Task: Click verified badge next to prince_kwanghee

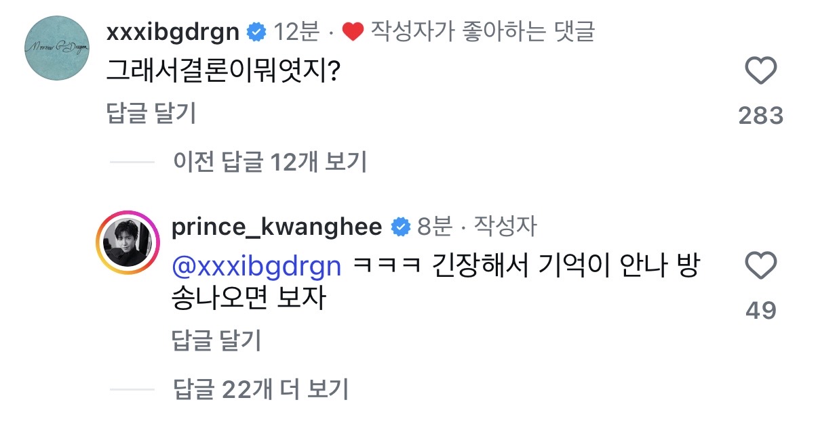Action: tap(401, 227)
